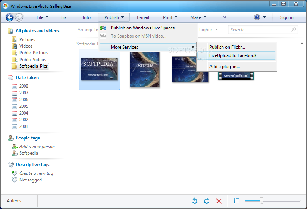Click the Softpedia person tag icon

15,153
